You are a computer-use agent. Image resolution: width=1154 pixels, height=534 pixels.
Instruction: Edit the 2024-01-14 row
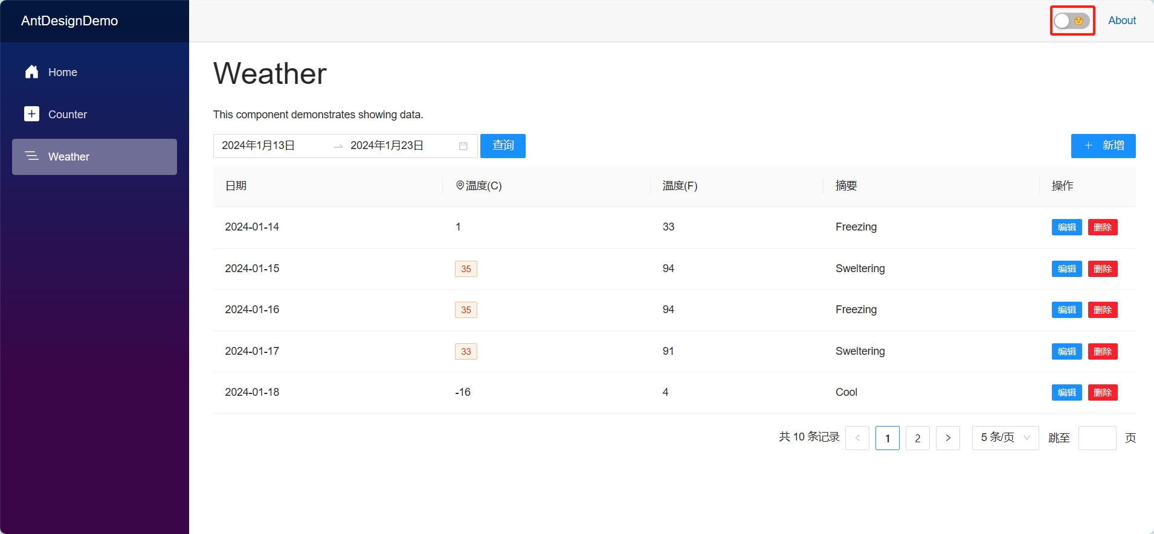pos(1067,227)
